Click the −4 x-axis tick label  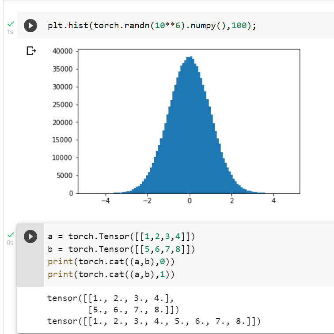tap(106, 201)
